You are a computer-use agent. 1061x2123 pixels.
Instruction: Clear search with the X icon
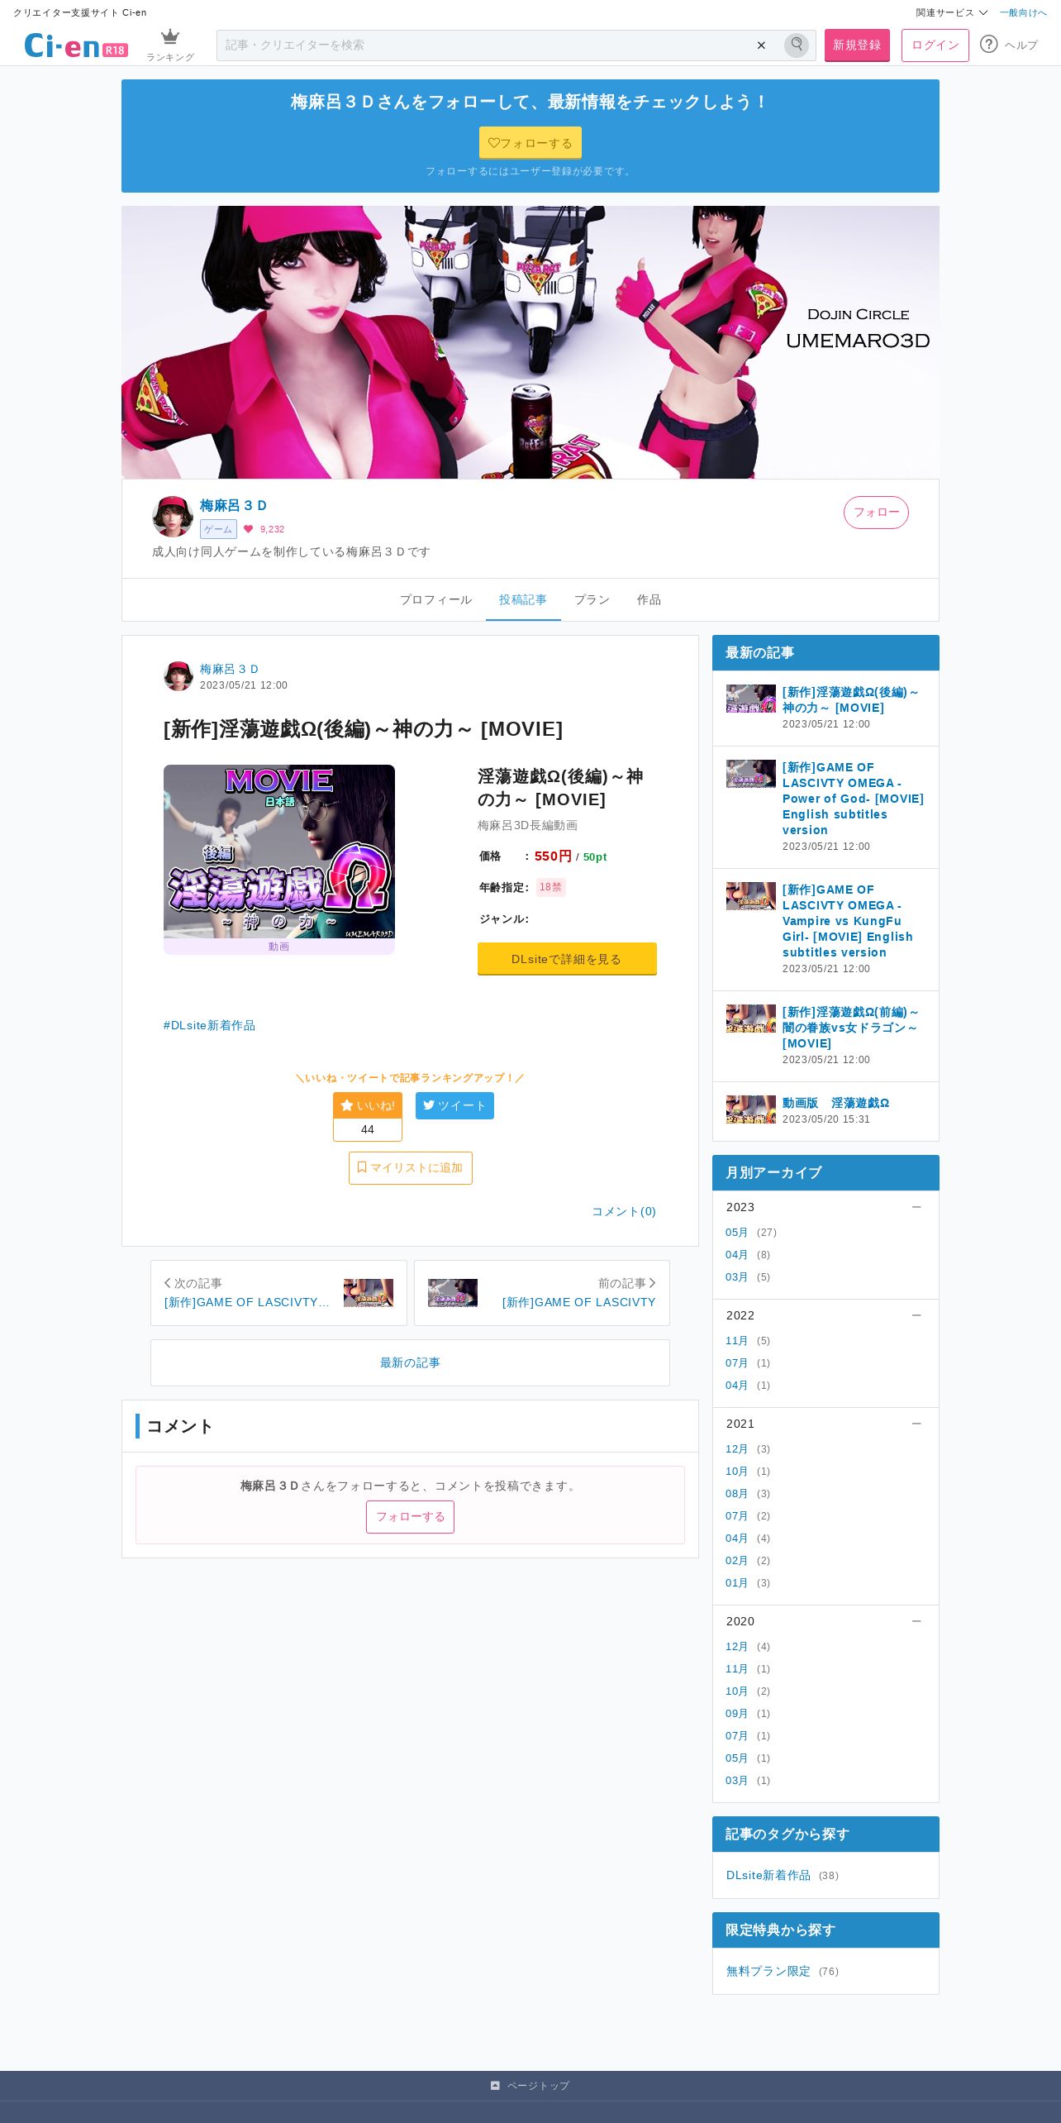761,45
